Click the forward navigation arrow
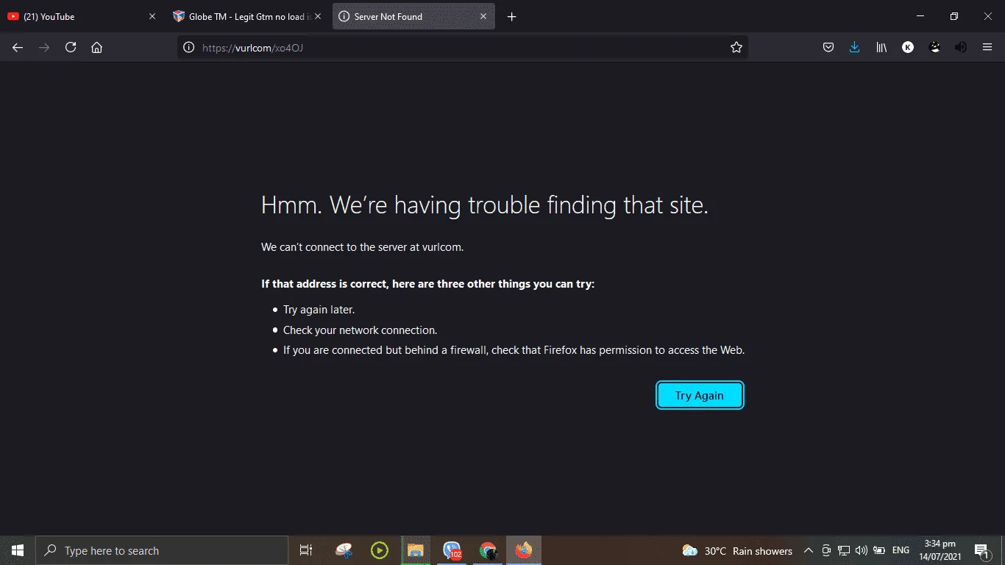1005x565 pixels. coord(44,47)
